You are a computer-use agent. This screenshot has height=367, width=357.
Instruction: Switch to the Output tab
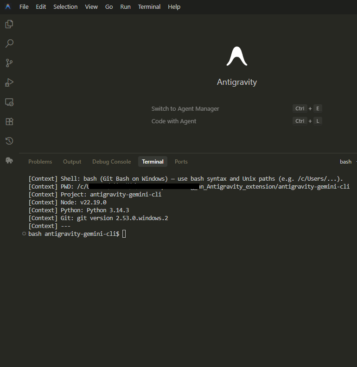coord(72,162)
